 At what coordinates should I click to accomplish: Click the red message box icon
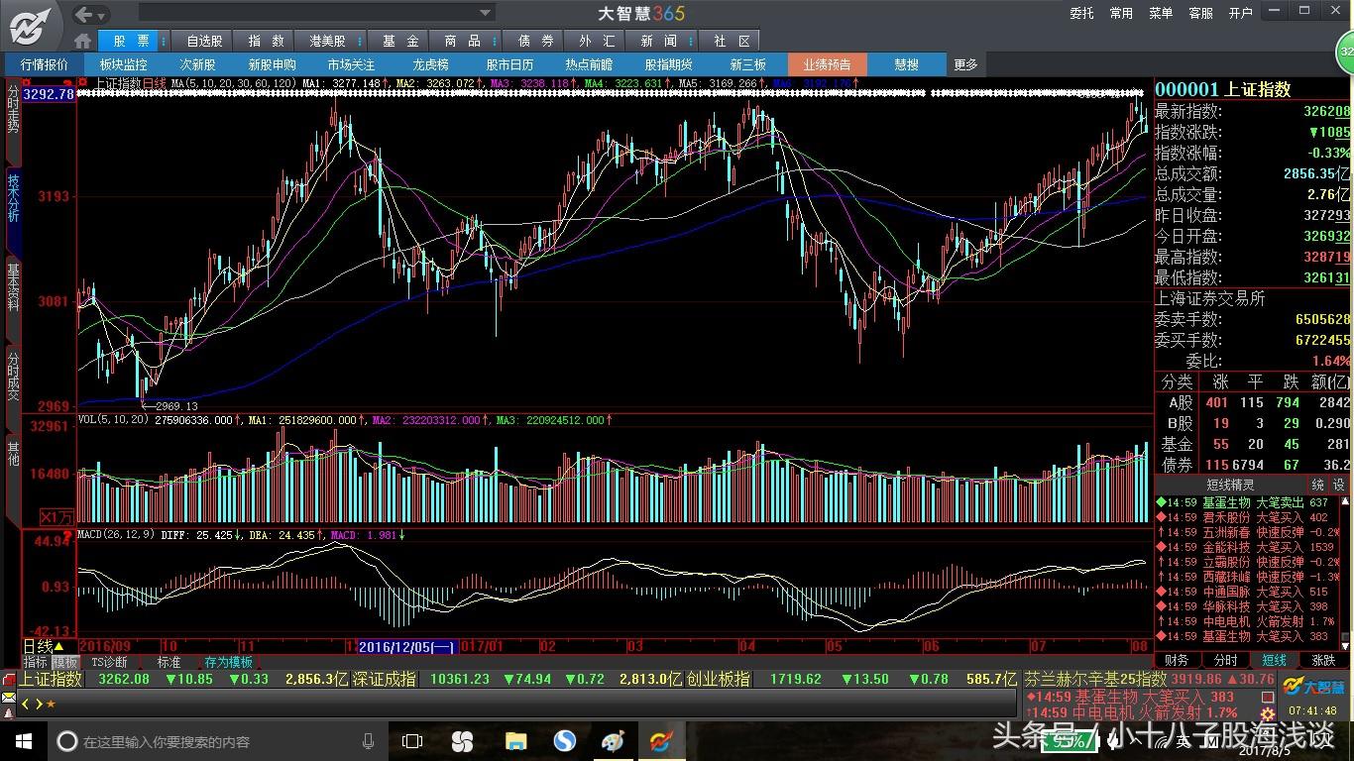tap(8, 681)
